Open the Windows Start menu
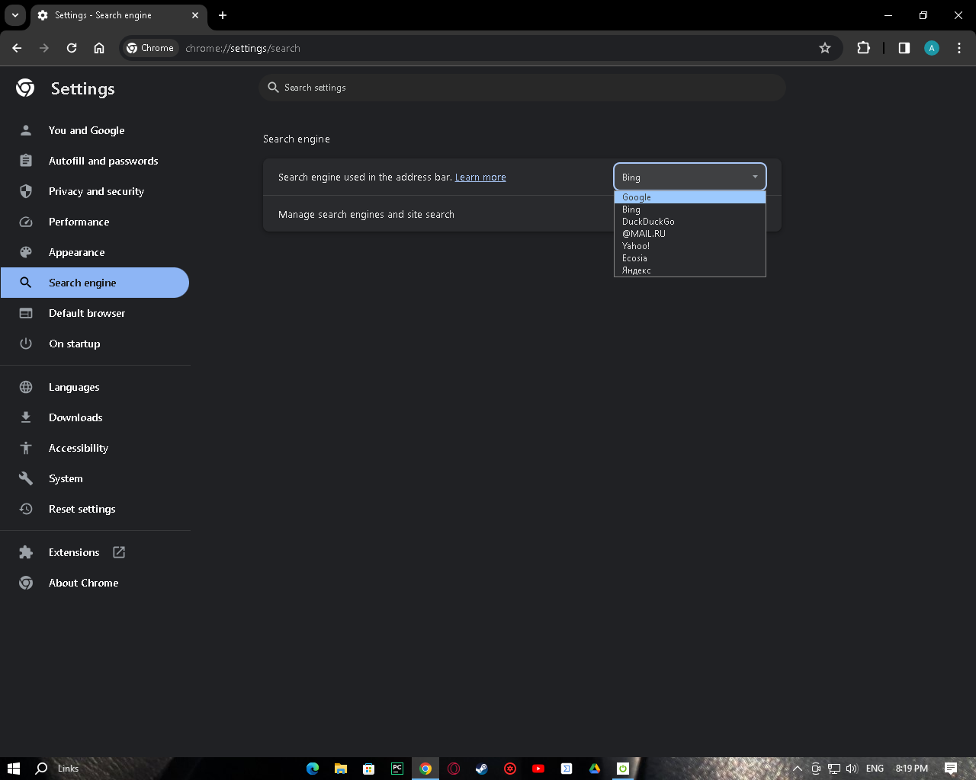Image resolution: width=976 pixels, height=780 pixels. [13, 769]
